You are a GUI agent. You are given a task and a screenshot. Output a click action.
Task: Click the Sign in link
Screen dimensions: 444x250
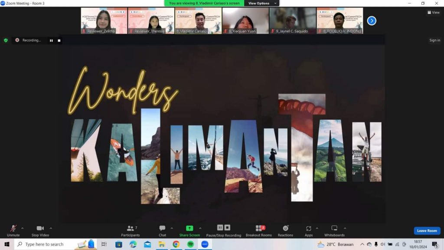tap(434, 40)
